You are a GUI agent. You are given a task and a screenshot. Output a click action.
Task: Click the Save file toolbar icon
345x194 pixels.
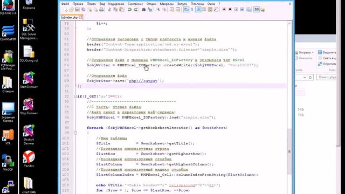77,10
